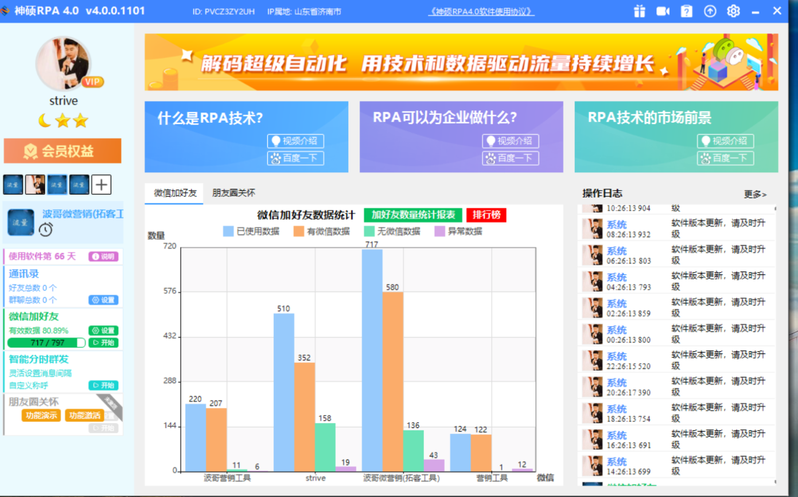The image size is (798, 497).
Task: Click the 510 blue bar for strive
Action: [x=284, y=393]
